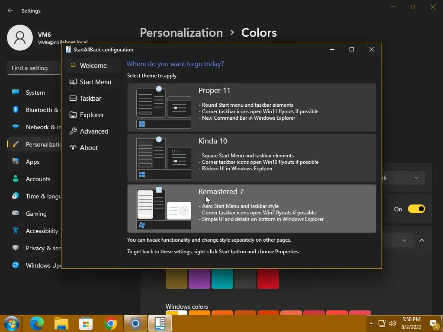Open the accent color dropdown in Settings
443x332 pixels.
[398, 240]
